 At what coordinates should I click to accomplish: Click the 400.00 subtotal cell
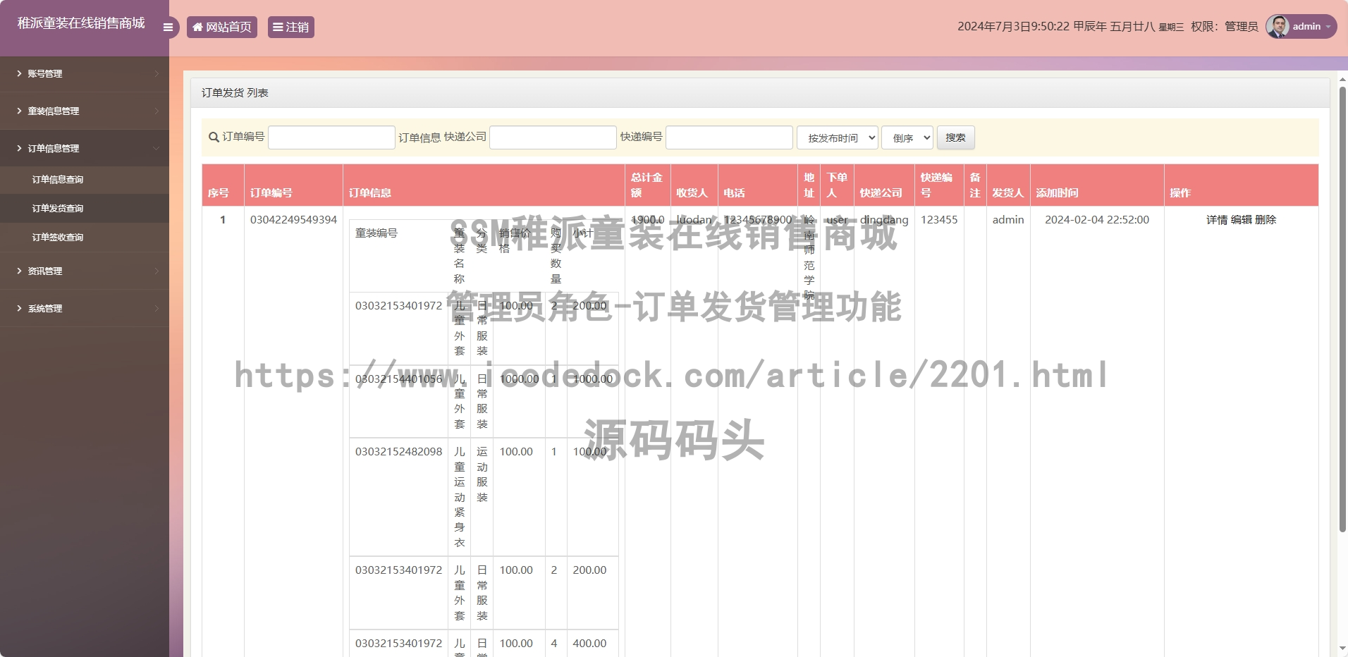point(589,644)
